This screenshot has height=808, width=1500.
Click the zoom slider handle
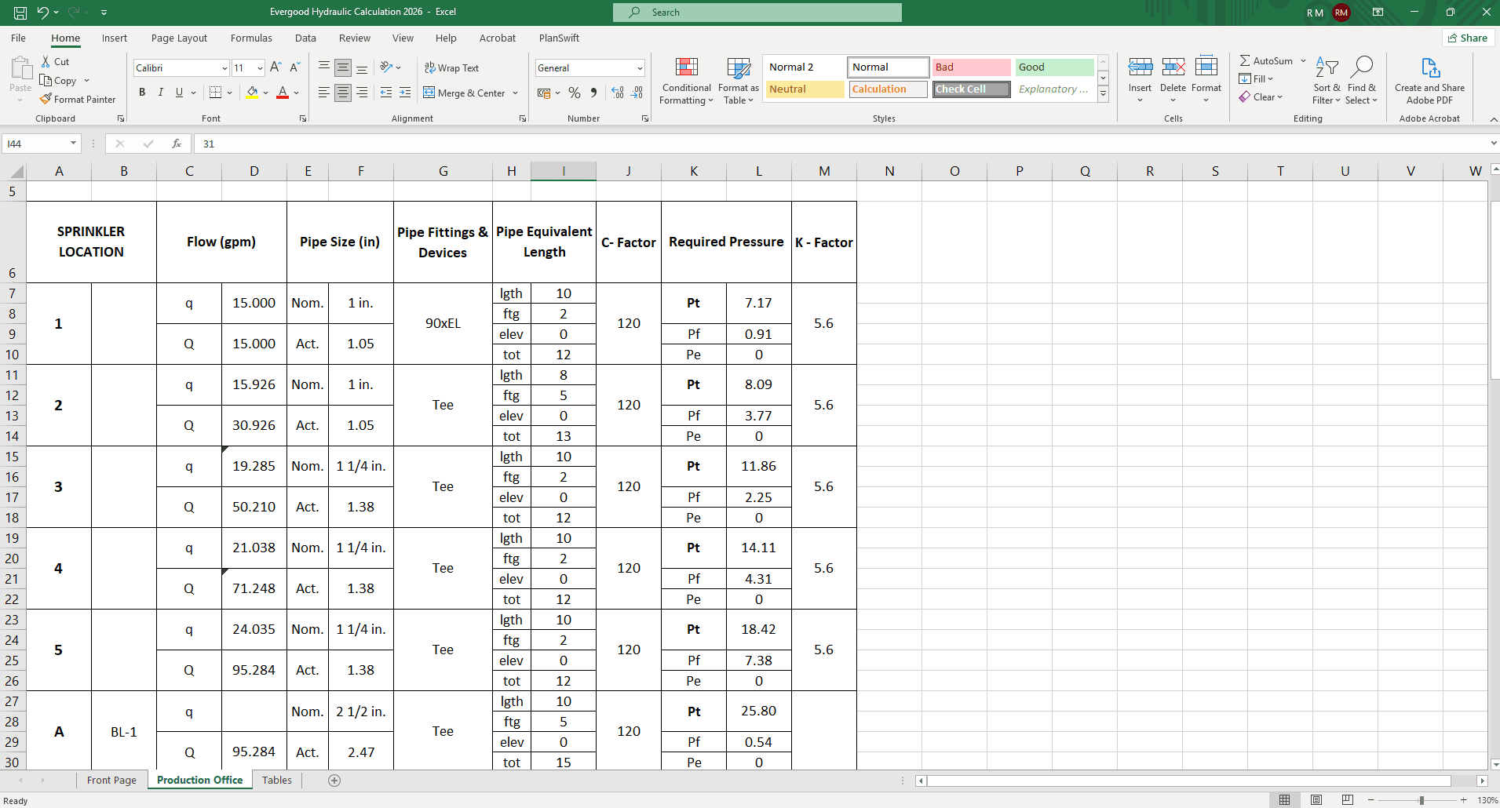tap(1422, 800)
